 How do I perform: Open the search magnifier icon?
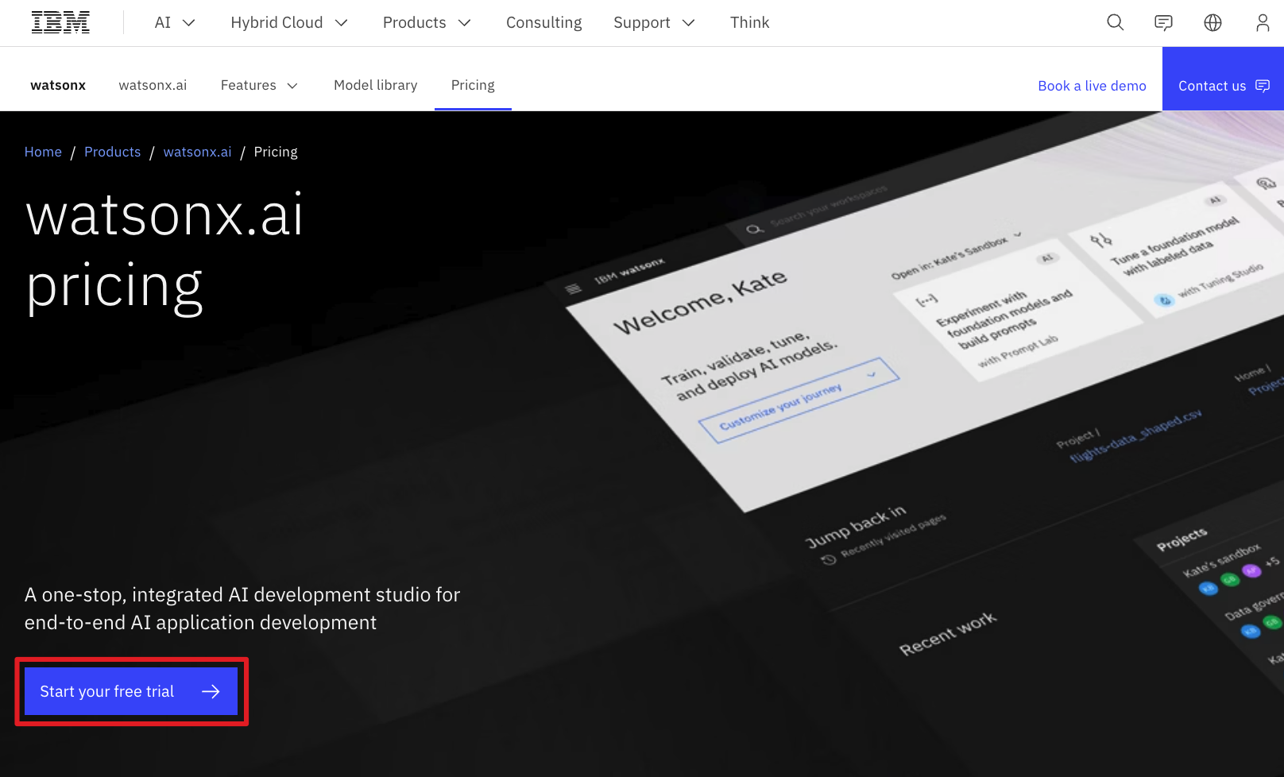pyautogui.click(x=1115, y=22)
